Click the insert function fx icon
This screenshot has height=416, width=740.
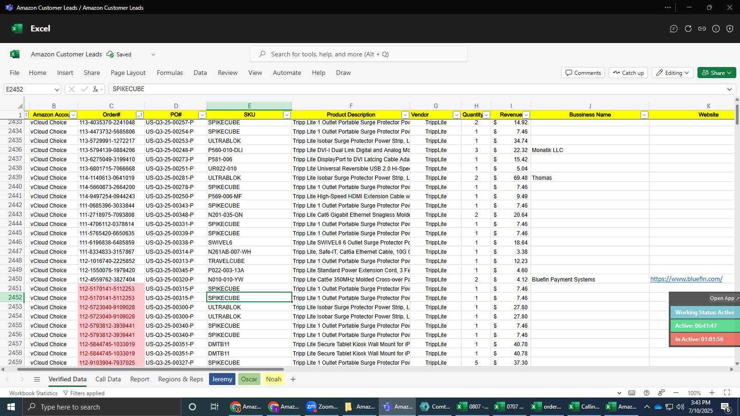95,89
